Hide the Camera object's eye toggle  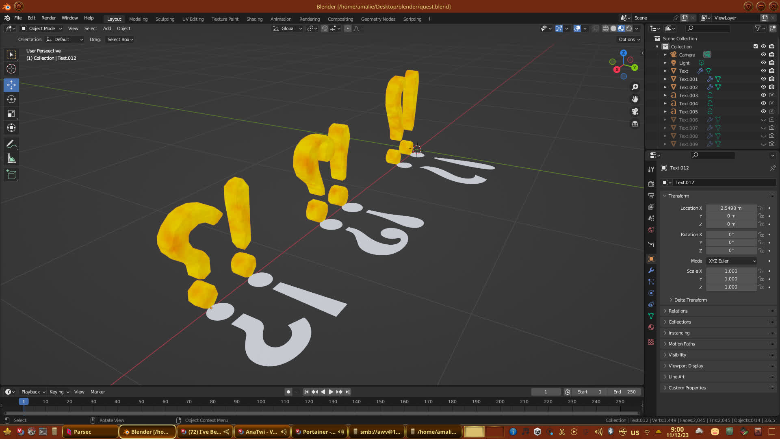point(763,54)
